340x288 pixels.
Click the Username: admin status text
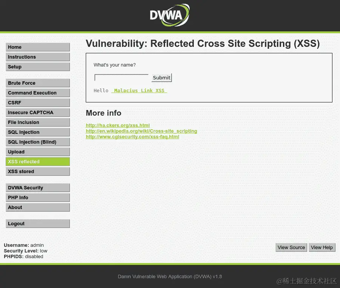pyautogui.click(x=24, y=245)
